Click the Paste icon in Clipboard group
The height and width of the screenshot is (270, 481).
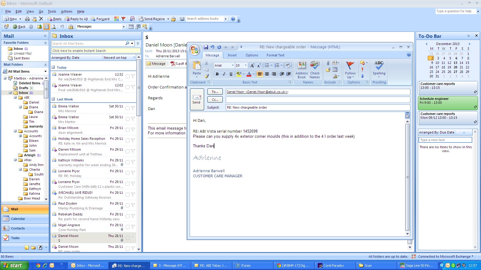coord(197,68)
